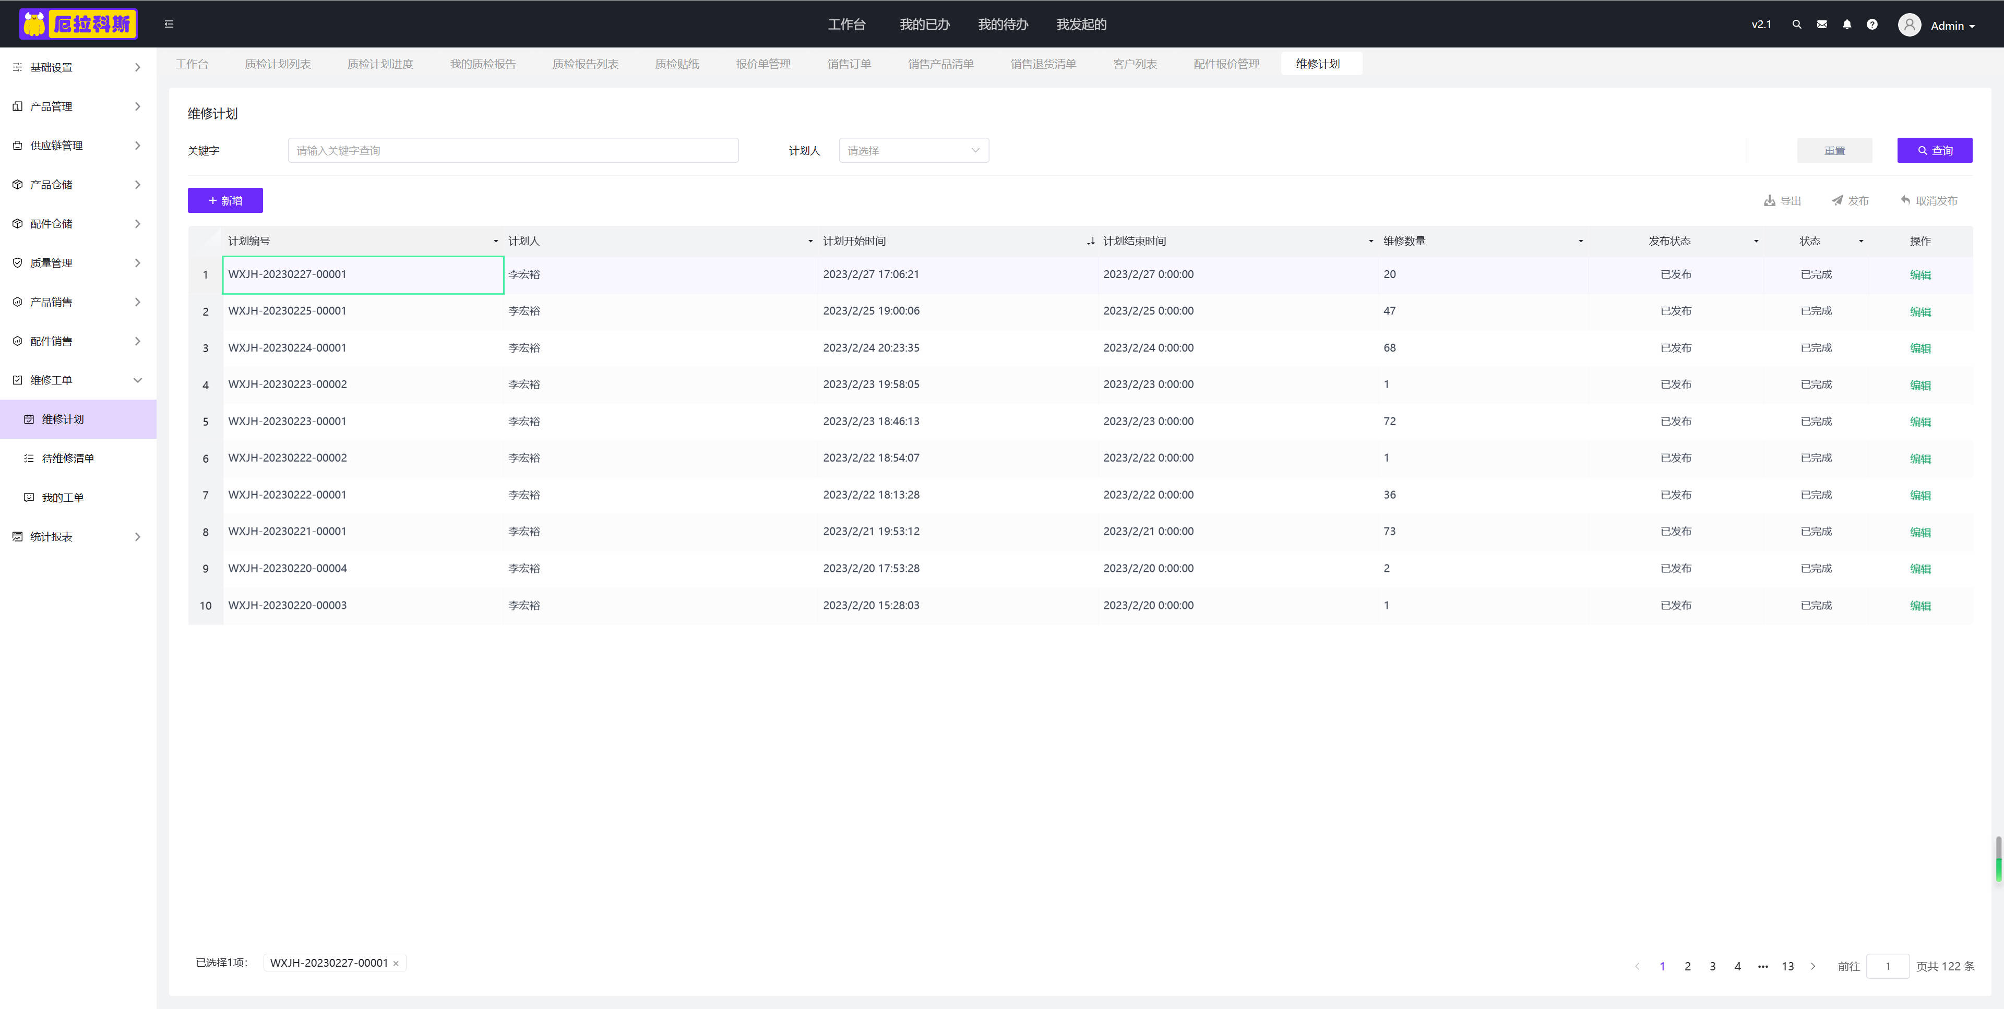
Task: Open 待维修清单 in sidebar
Action: [x=68, y=459]
